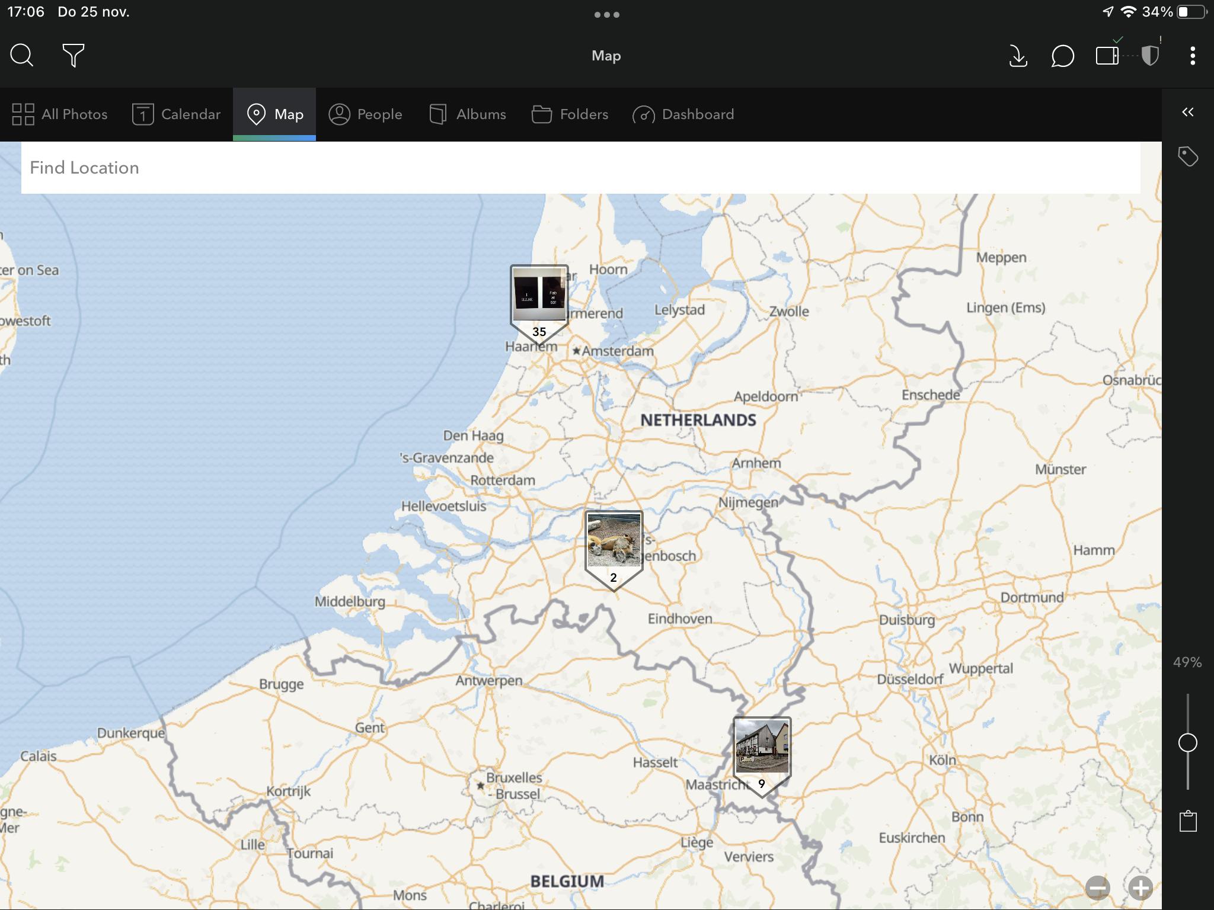Switch to All Photos tab

tap(60, 114)
